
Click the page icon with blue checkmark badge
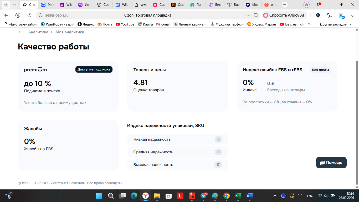tap(341, 16)
